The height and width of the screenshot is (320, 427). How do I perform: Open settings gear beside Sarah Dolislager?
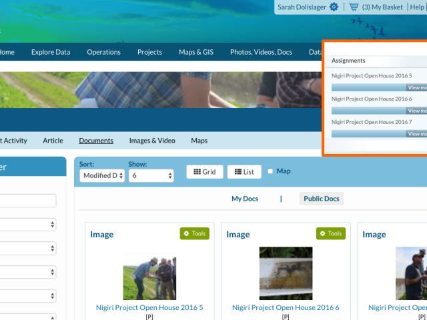coord(334,7)
